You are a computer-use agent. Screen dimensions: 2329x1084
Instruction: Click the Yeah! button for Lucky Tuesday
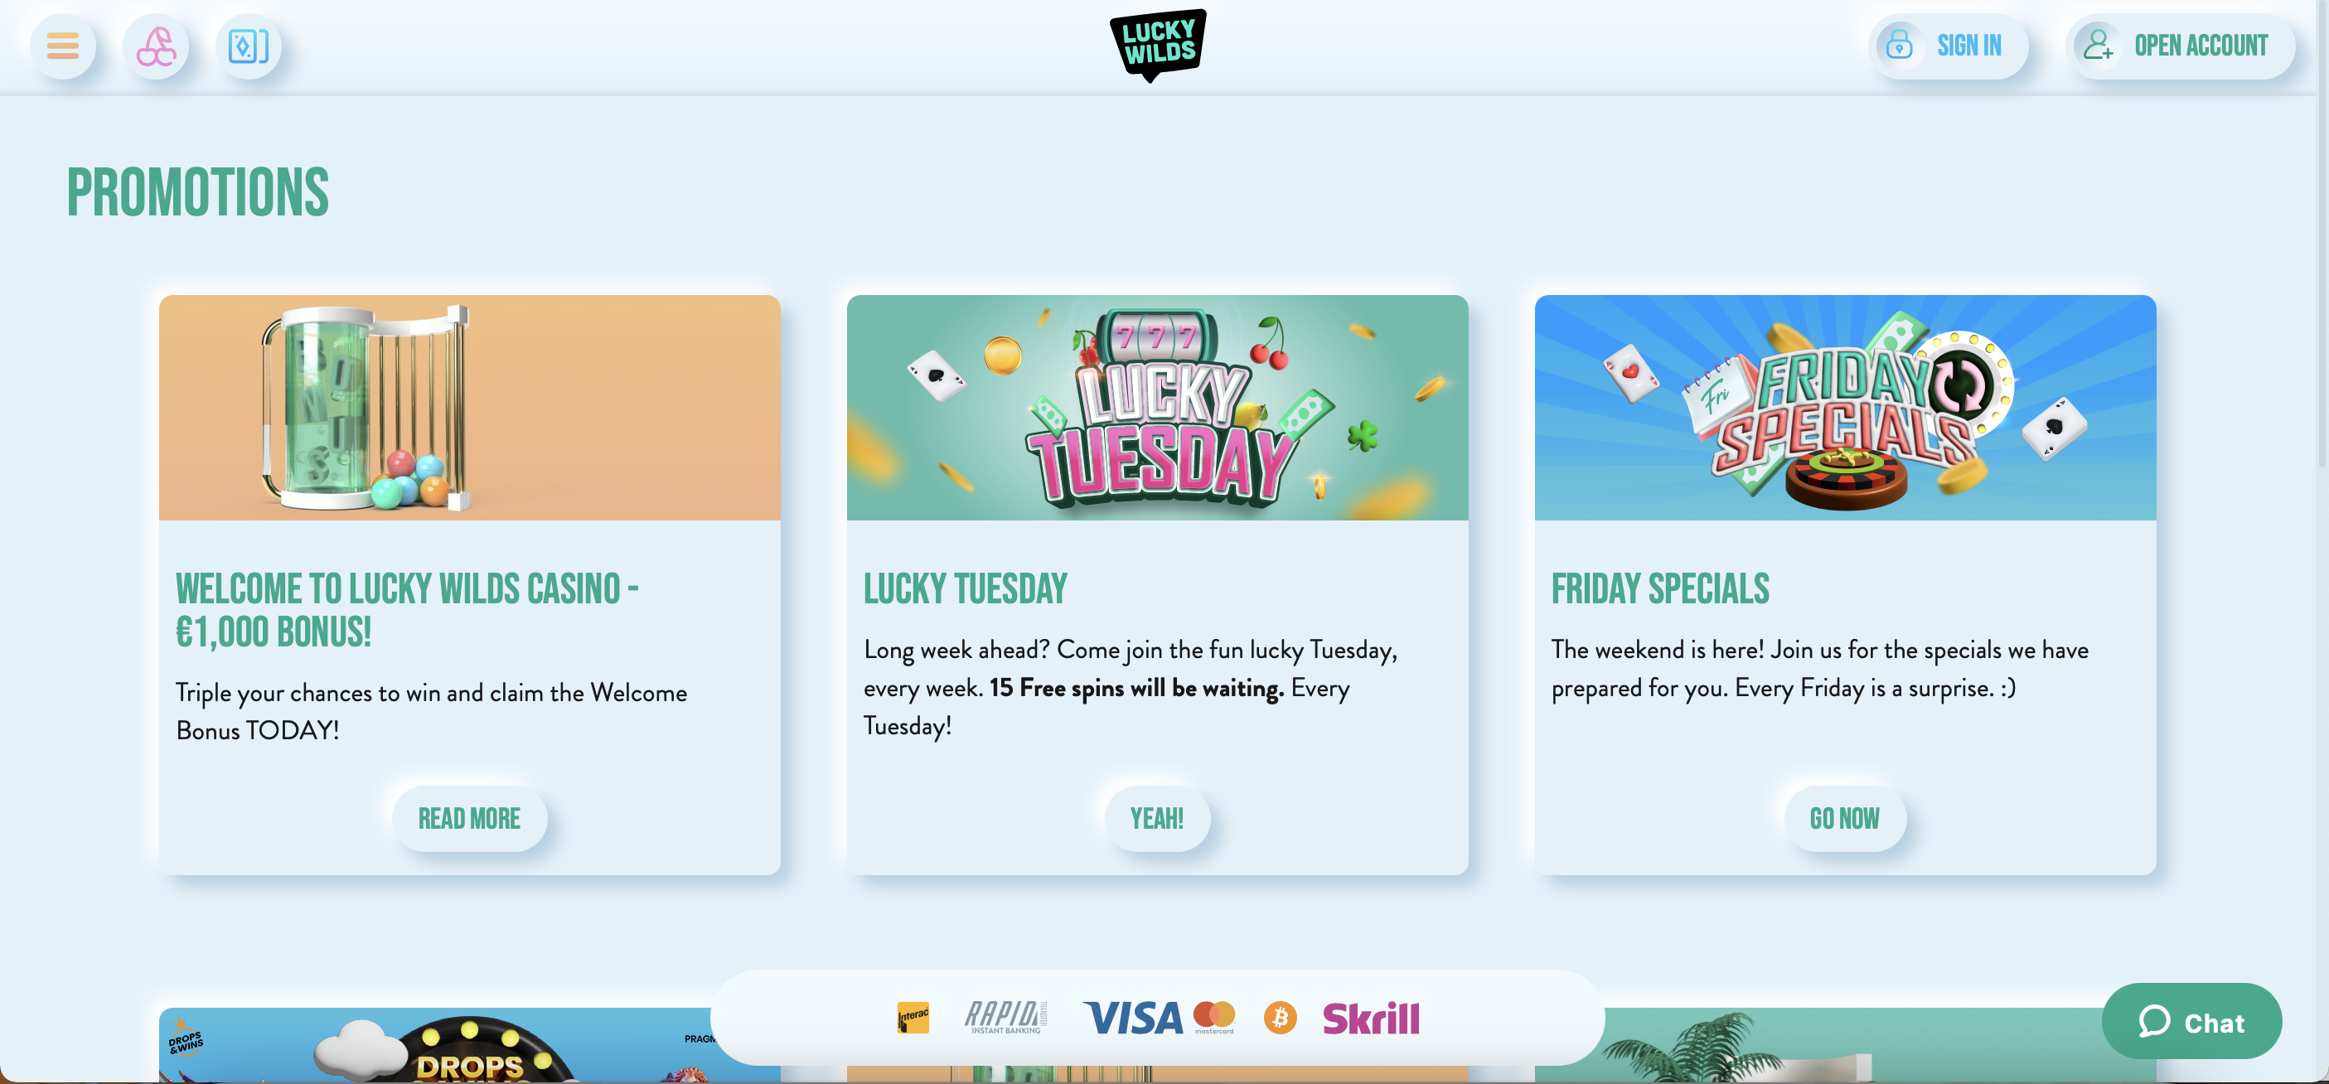1157,818
